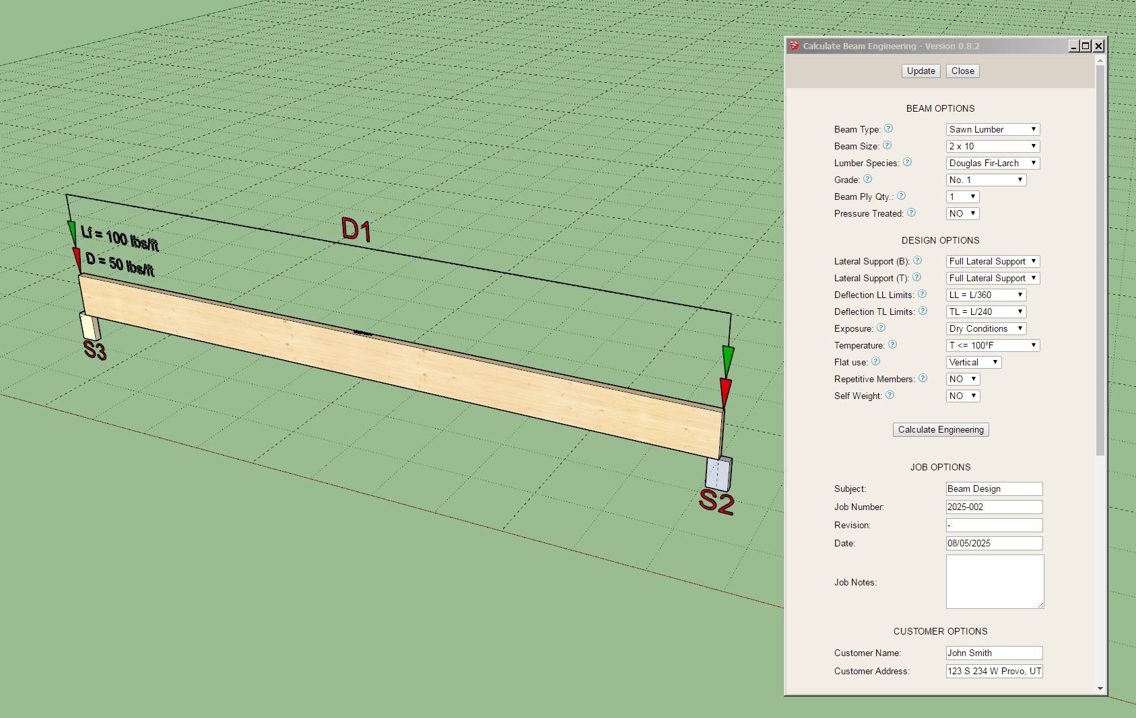Open the Beam Type dropdown
This screenshot has height=718, width=1136.
tap(993, 129)
